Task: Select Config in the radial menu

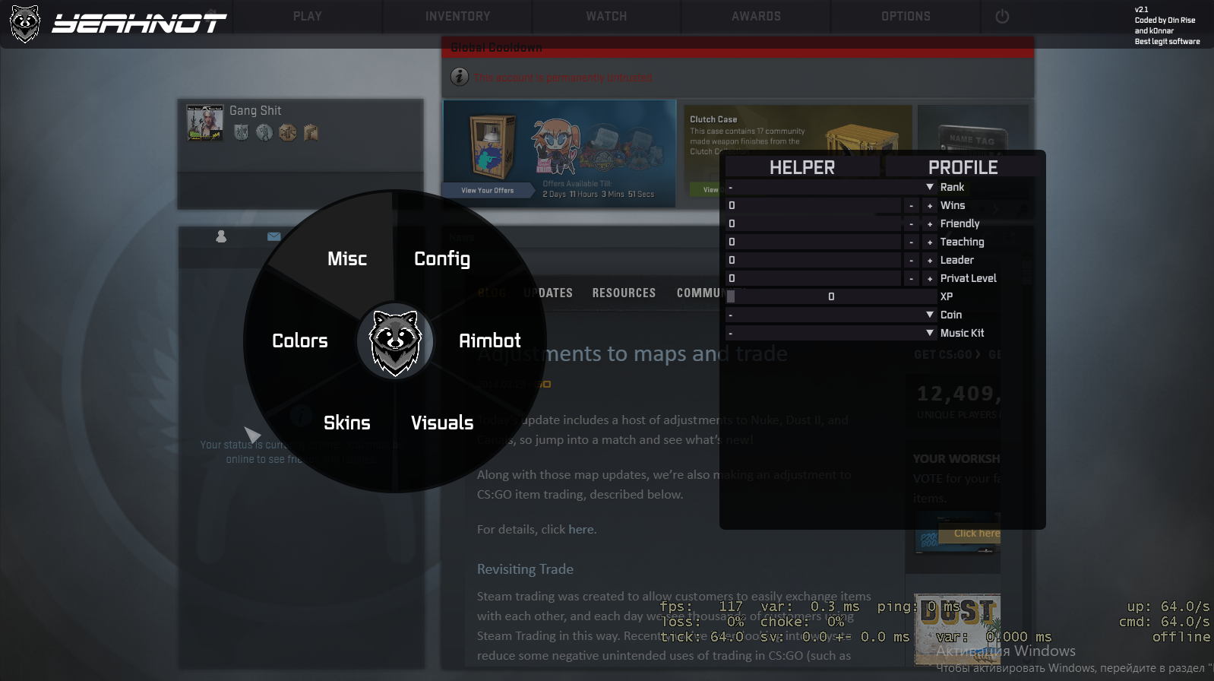Action: coord(442,259)
